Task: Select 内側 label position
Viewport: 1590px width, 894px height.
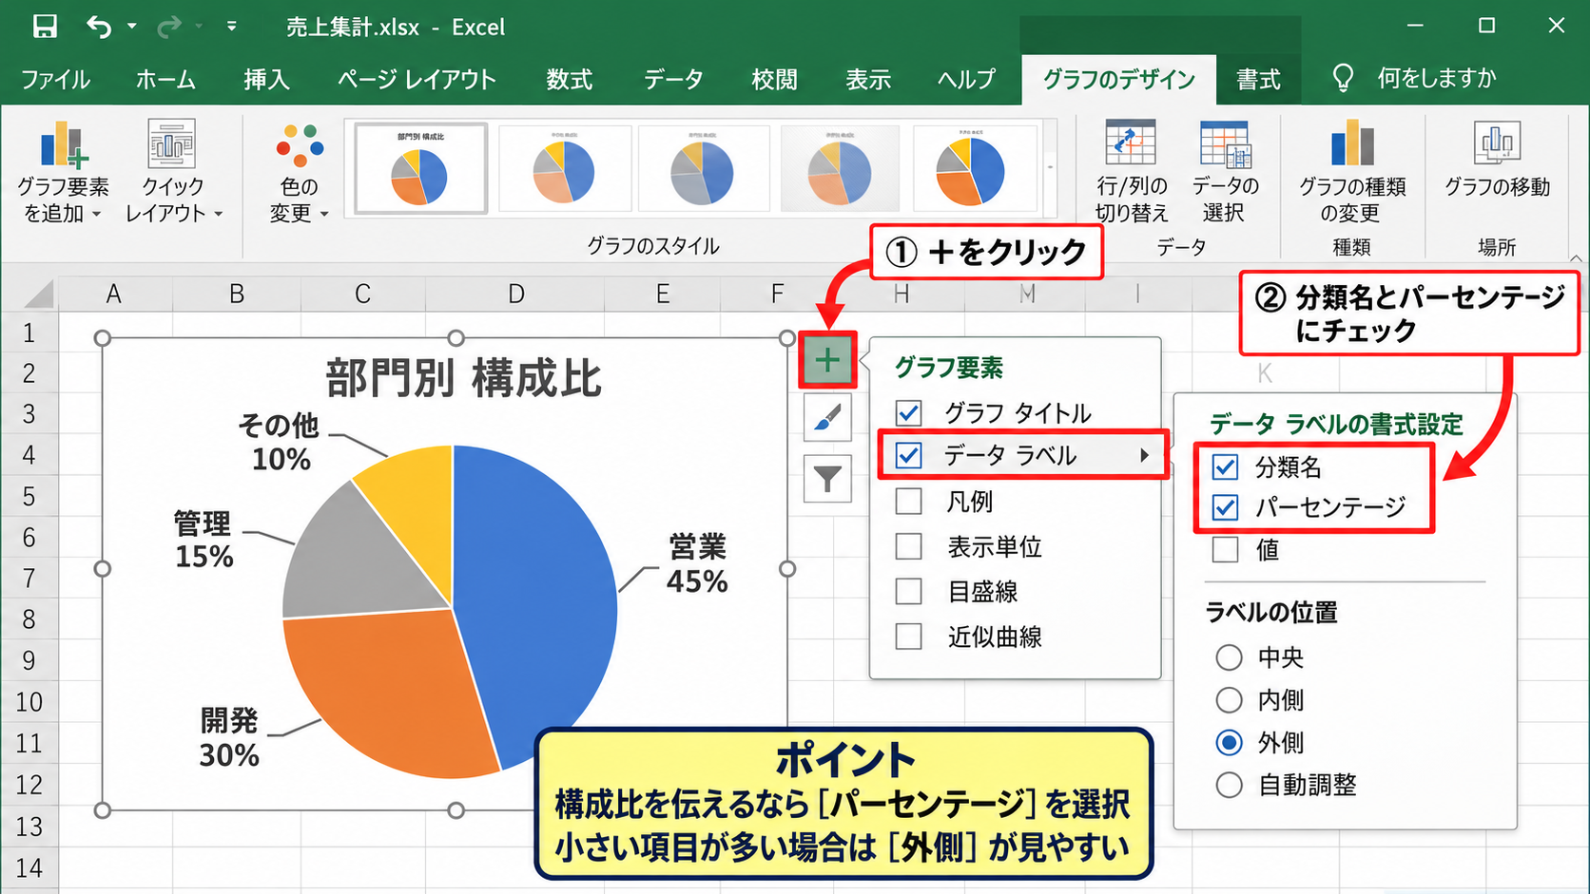Action: pyautogui.click(x=1229, y=700)
